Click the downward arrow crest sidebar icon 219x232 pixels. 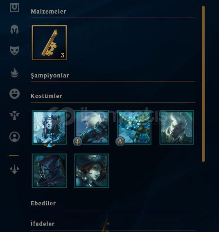coord(14,169)
